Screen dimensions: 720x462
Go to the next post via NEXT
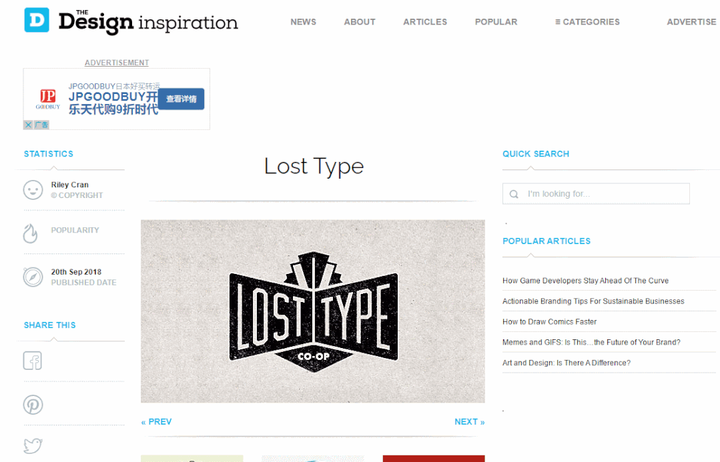470,421
